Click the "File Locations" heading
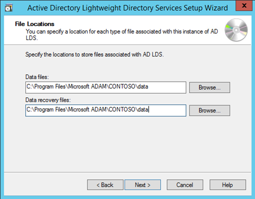 [35, 24]
